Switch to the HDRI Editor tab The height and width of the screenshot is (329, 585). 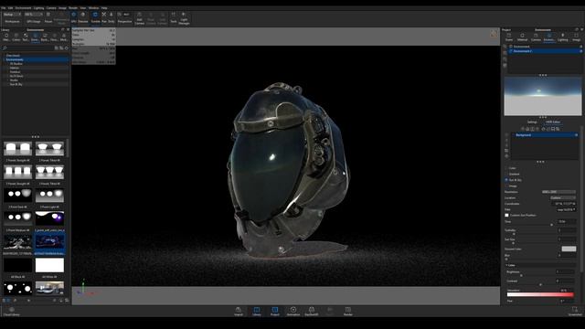pos(552,122)
